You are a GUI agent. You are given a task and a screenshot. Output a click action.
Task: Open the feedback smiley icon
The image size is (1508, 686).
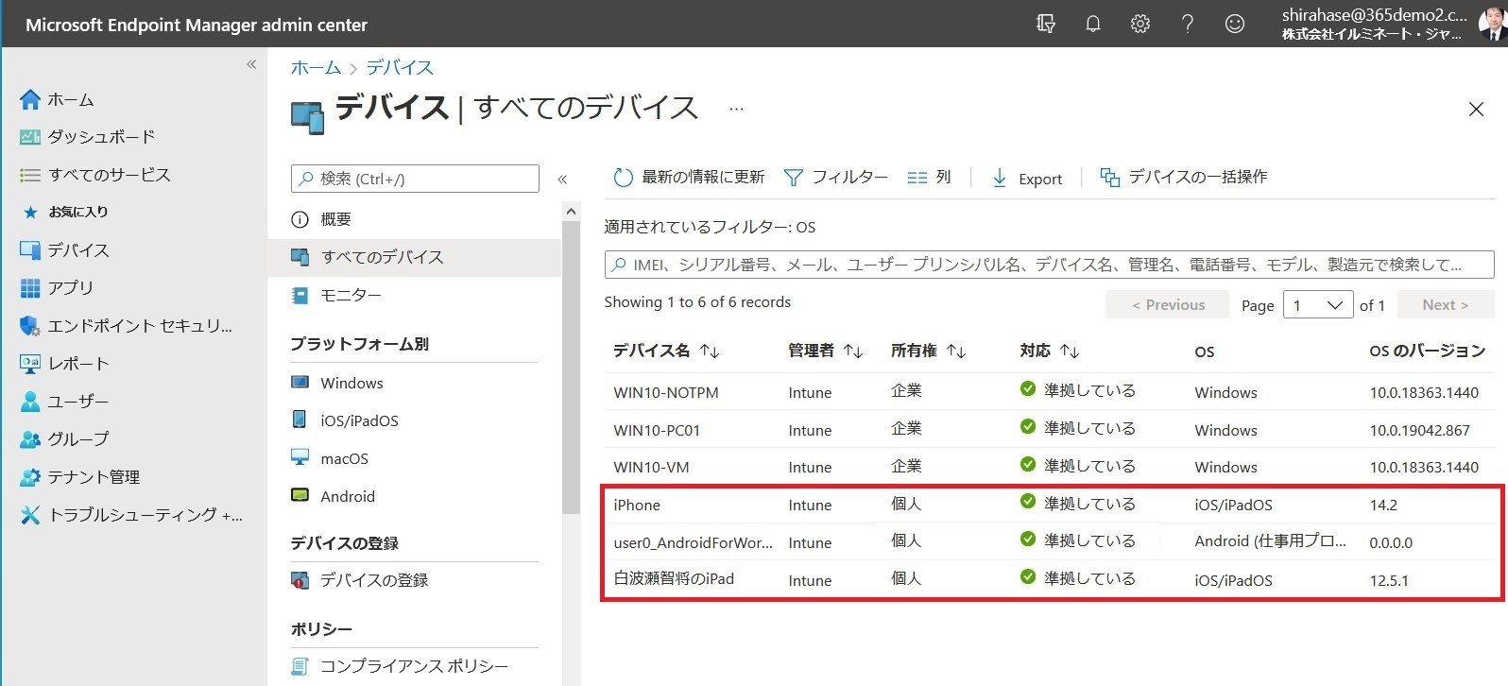[x=1235, y=24]
